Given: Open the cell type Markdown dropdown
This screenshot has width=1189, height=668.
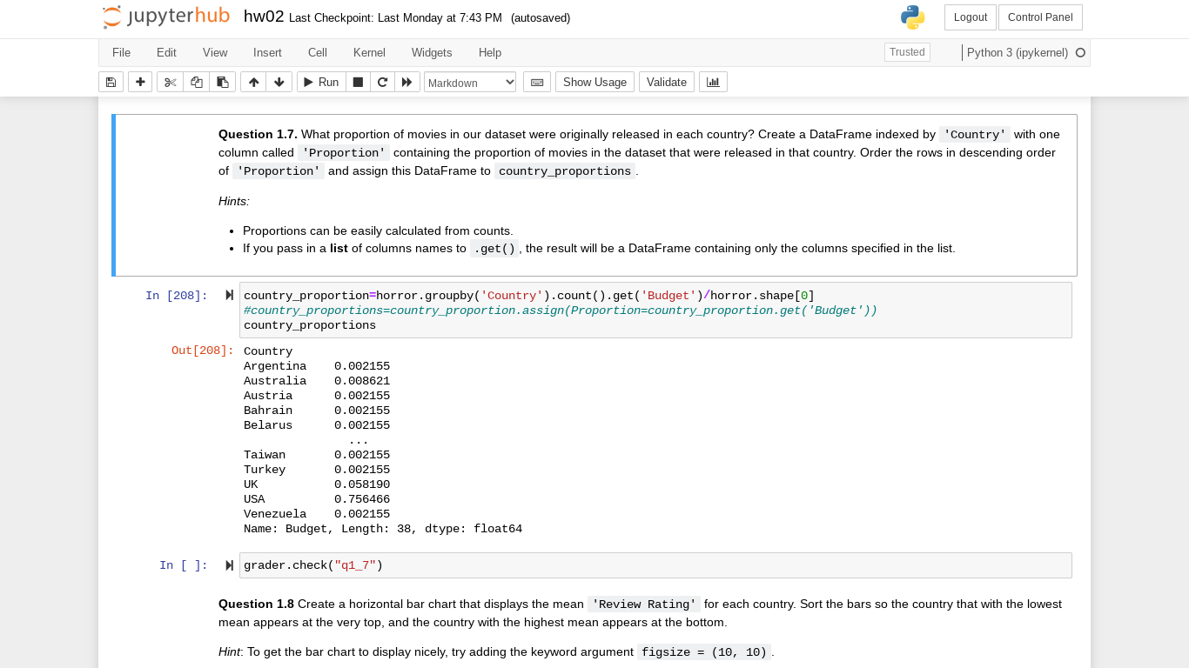Looking at the screenshot, I should click(x=470, y=82).
